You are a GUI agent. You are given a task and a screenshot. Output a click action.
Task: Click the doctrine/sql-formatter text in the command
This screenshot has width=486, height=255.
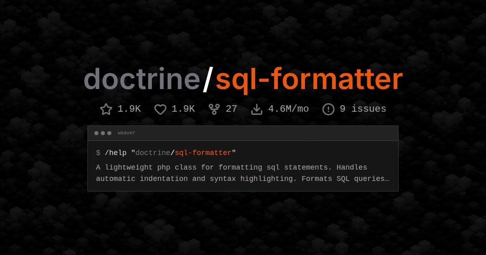click(x=184, y=153)
